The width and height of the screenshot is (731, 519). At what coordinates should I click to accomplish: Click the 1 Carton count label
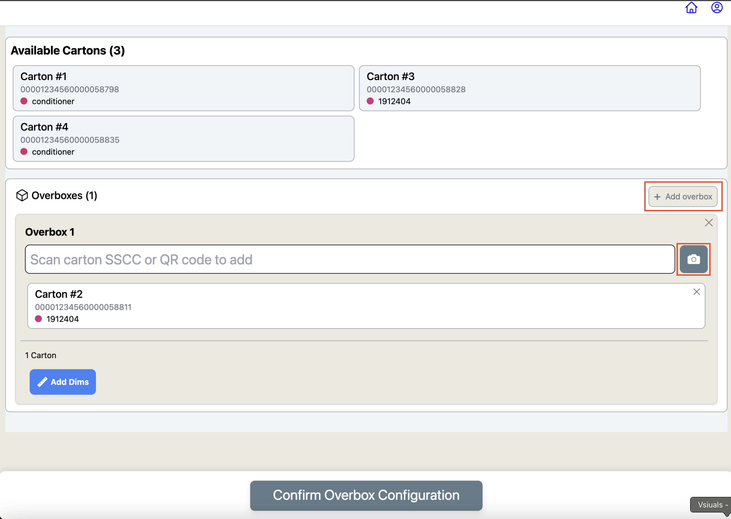(x=40, y=355)
